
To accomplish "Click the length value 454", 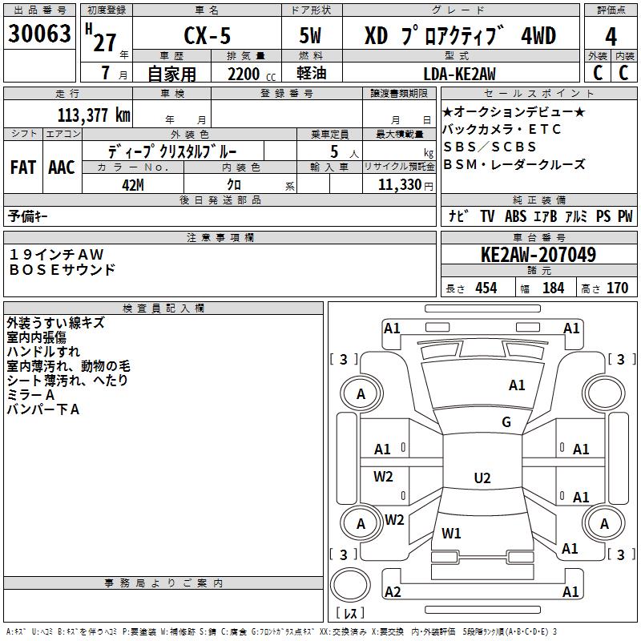I will [x=486, y=288].
